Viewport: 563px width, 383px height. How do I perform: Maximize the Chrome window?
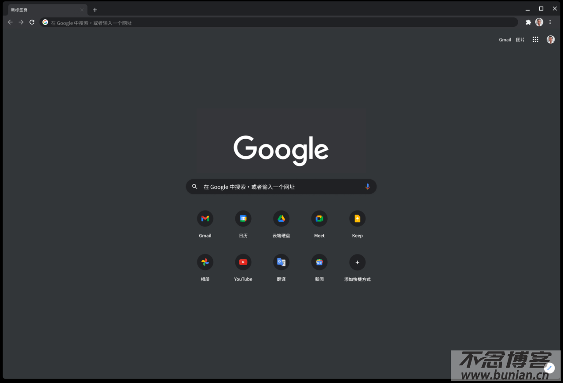point(541,8)
